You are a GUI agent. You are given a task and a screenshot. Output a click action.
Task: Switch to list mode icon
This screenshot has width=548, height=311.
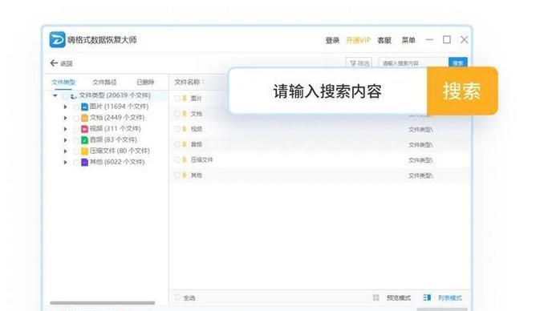(x=427, y=297)
